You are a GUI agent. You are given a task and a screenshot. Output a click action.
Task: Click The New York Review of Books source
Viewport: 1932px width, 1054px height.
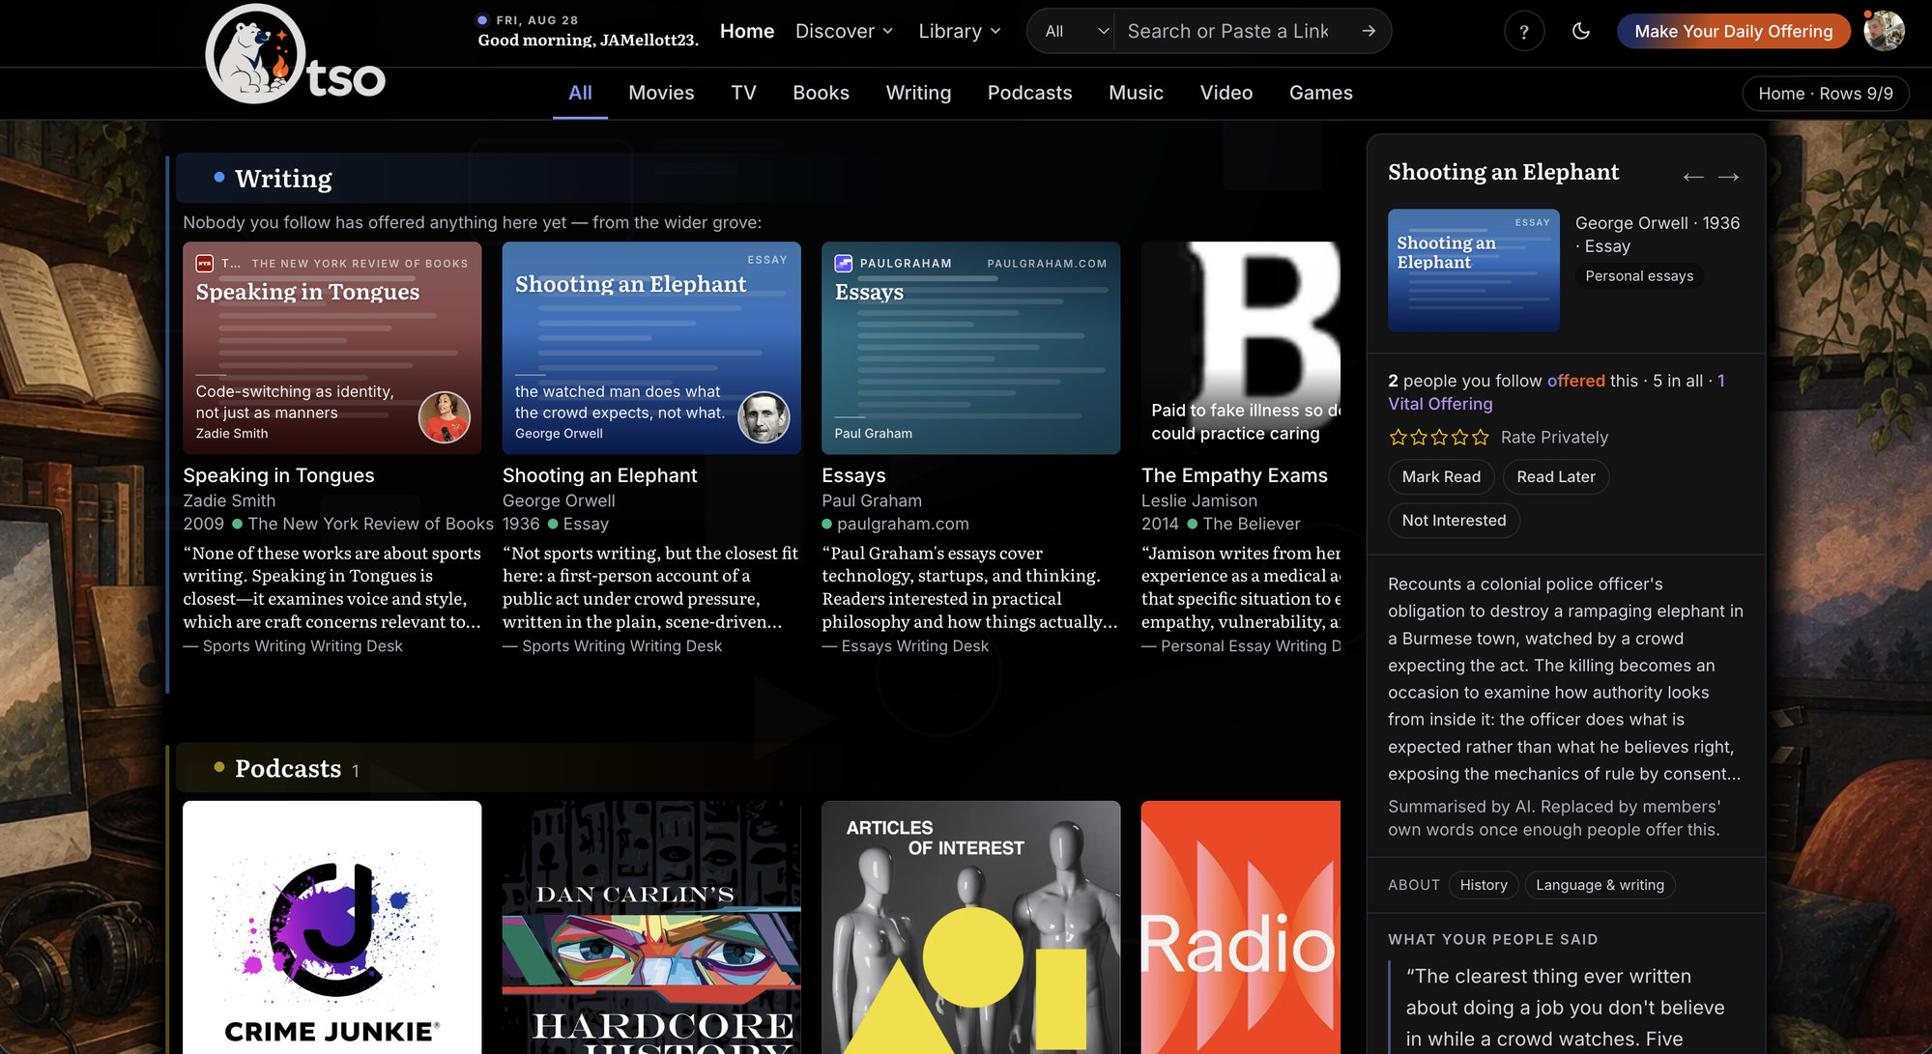tap(370, 524)
